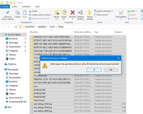
Task: Select Este equipo in the navigation pane
Action: pos(11,69)
